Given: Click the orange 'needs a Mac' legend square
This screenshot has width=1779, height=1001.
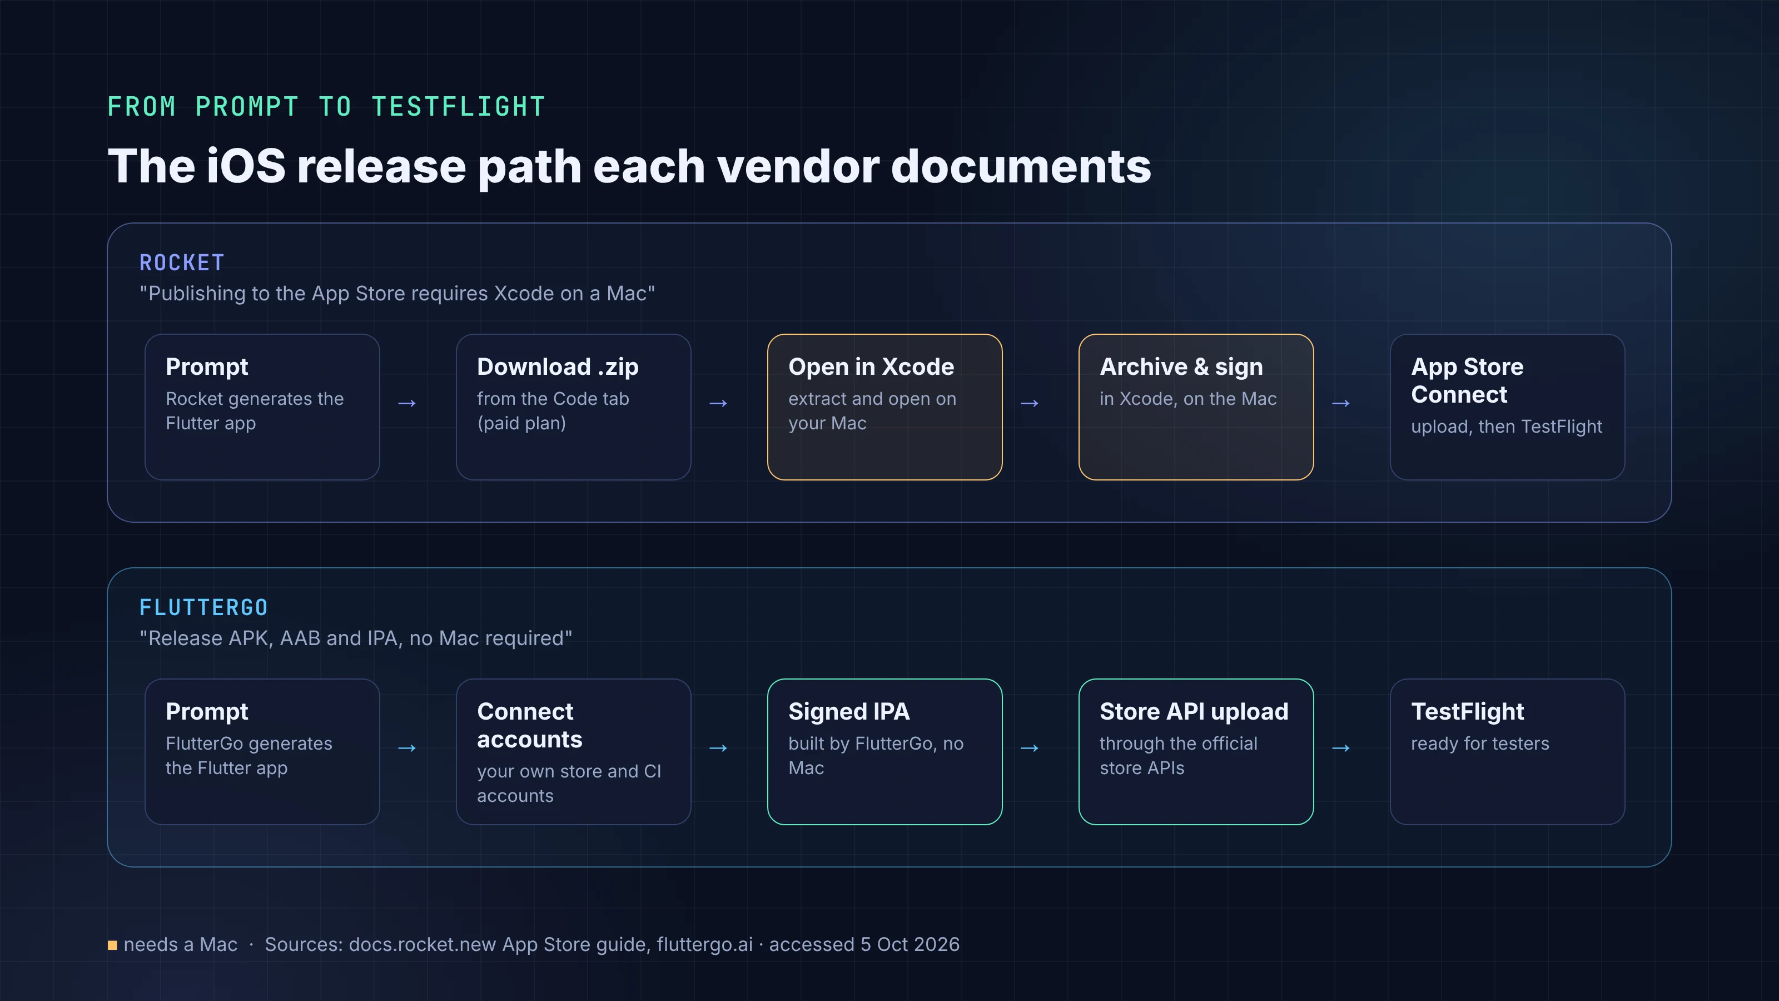Looking at the screenshot, I should (112, 945).
